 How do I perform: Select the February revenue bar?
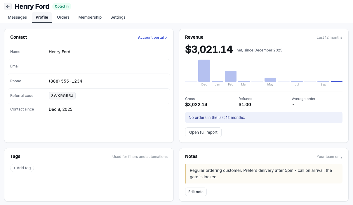tap(231, 76)
